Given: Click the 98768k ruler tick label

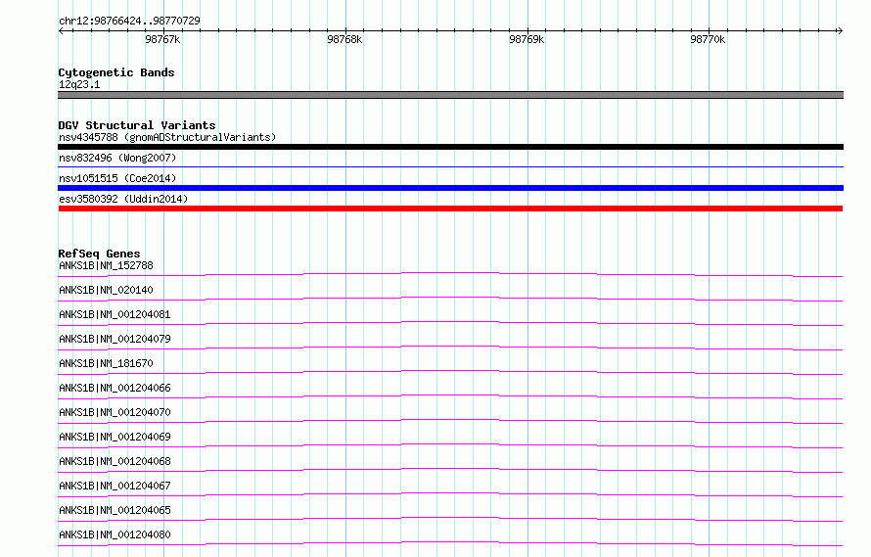Looking at the screenshot, I should 344,39.
